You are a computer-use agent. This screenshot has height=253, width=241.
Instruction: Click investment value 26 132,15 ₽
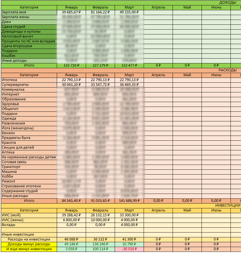pyautogui.click(x=100, y=215)
